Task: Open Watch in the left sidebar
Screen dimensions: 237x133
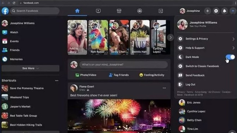Action: (10, 32)
